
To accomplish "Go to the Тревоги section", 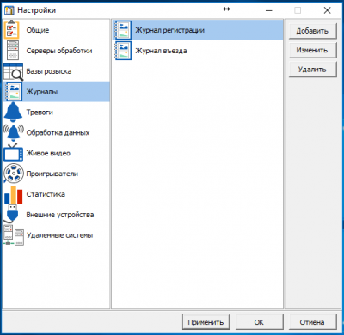I will pyautogui.click(x=40, y=113).
